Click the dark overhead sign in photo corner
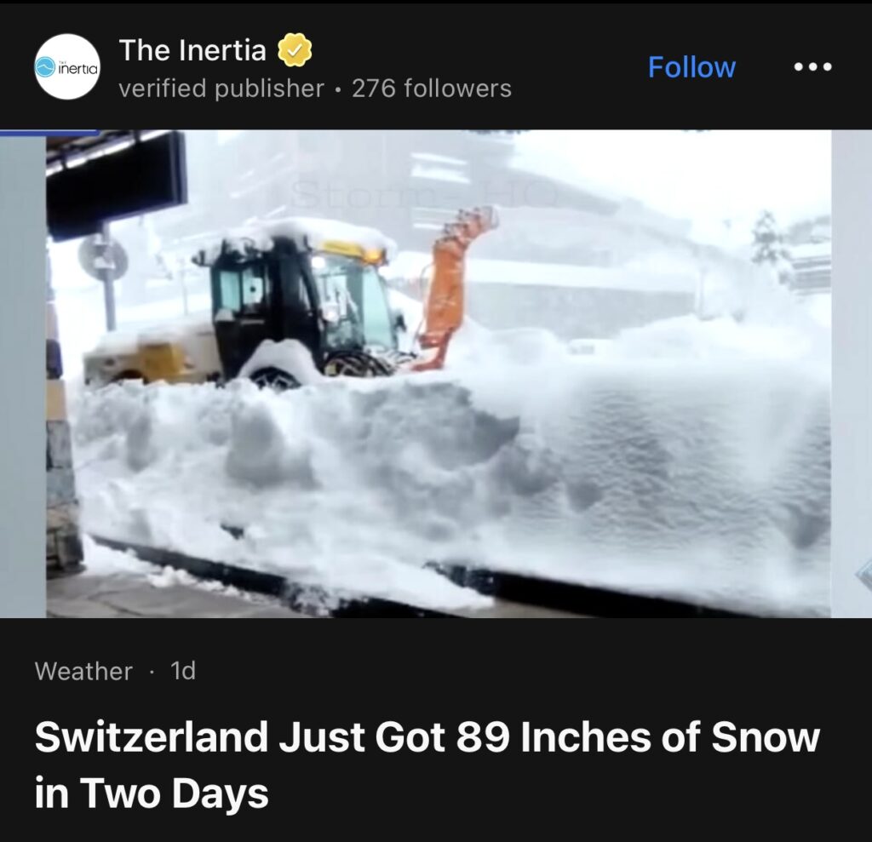This screenshot has height=842, width=872. pos(116,182)
